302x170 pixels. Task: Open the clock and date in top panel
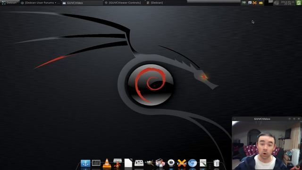point(288,3)
